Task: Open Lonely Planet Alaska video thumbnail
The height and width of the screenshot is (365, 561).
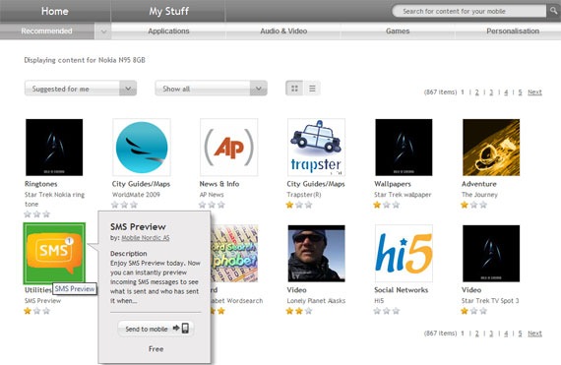Action: [x=316, y=253]
